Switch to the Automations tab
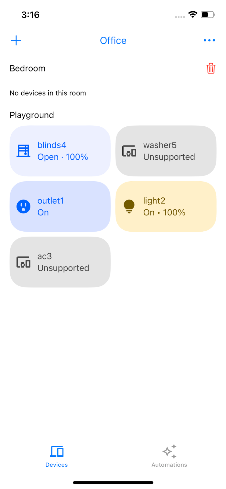Viewport: 226px width, 489px height. coord(169,456)
